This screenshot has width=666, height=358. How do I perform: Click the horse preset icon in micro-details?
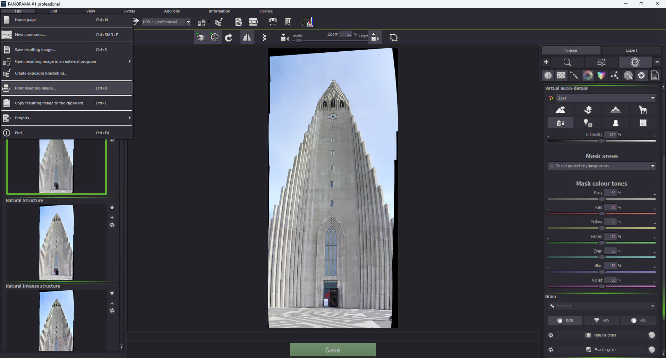pyautogui.click(x=643, y=110)
